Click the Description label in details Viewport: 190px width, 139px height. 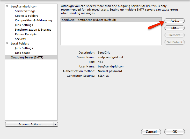click(87, 53)
